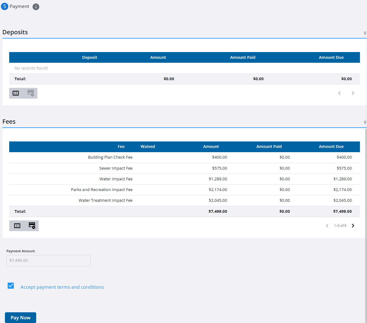Sort Deposits by Amount Paid header
The height and width of the screenshot is (323, 367).
[x=243, y=58]
